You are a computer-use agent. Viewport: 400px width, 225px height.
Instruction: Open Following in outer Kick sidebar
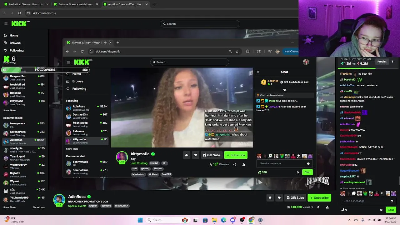click(x=16, y=50)
